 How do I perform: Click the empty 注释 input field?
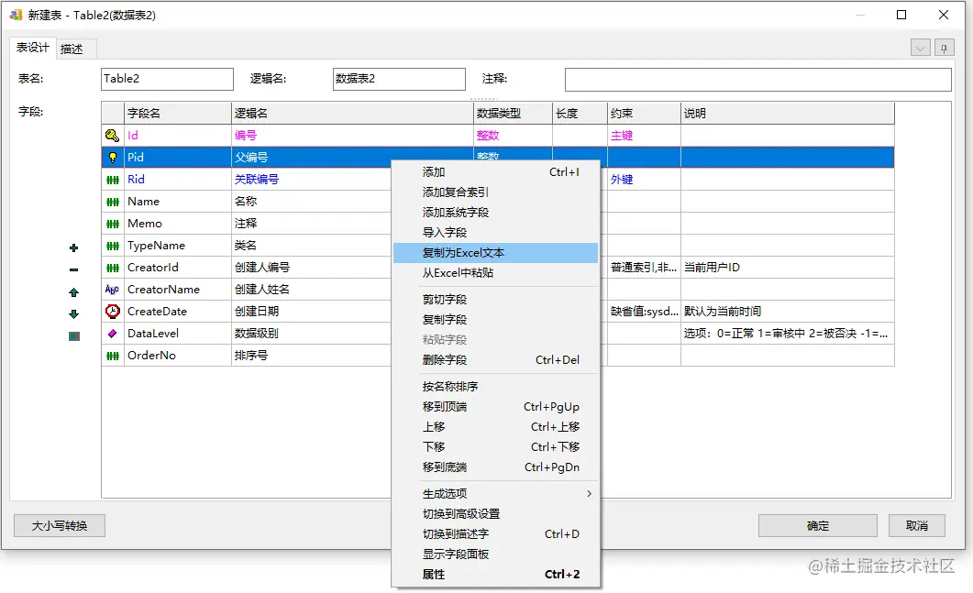pos(757,80)
